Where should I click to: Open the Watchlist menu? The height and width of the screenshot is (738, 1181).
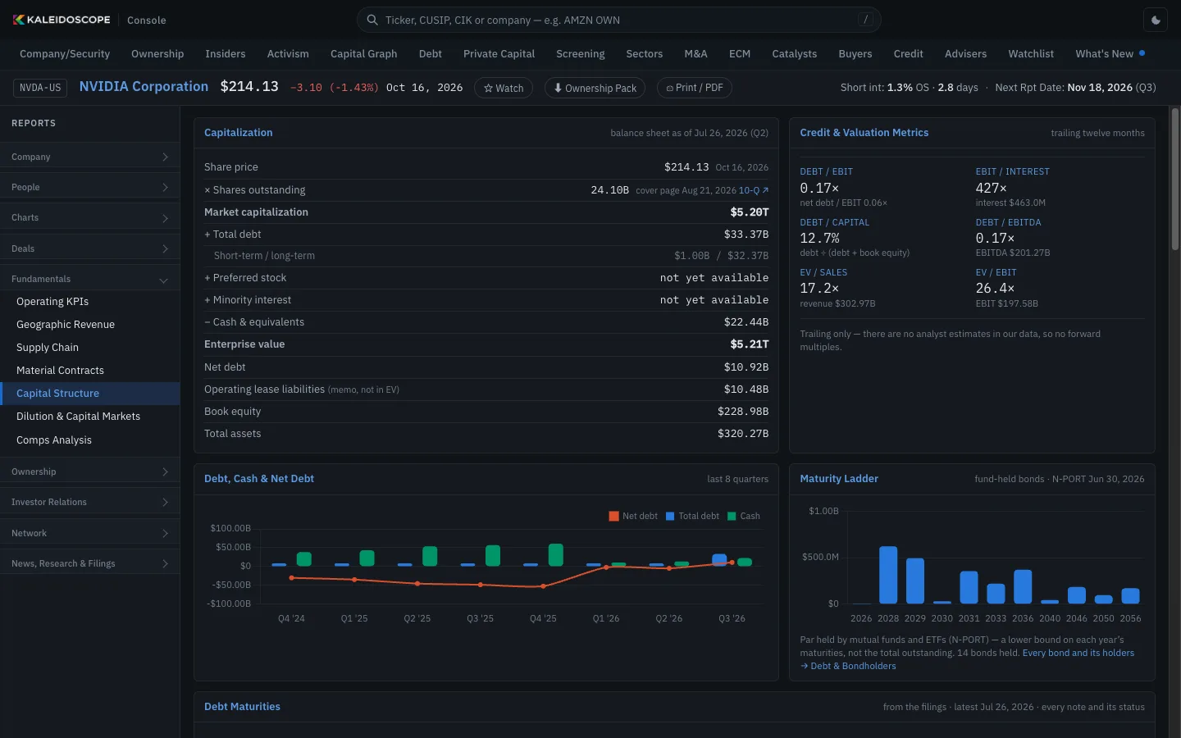click(1031, 54)
